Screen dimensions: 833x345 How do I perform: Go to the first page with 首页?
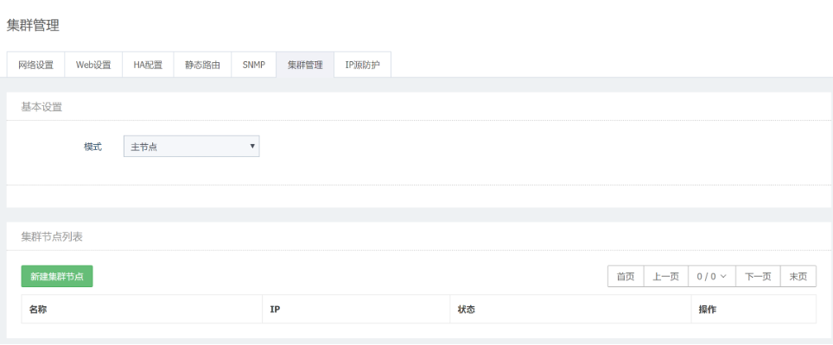(x=626, y=276)
